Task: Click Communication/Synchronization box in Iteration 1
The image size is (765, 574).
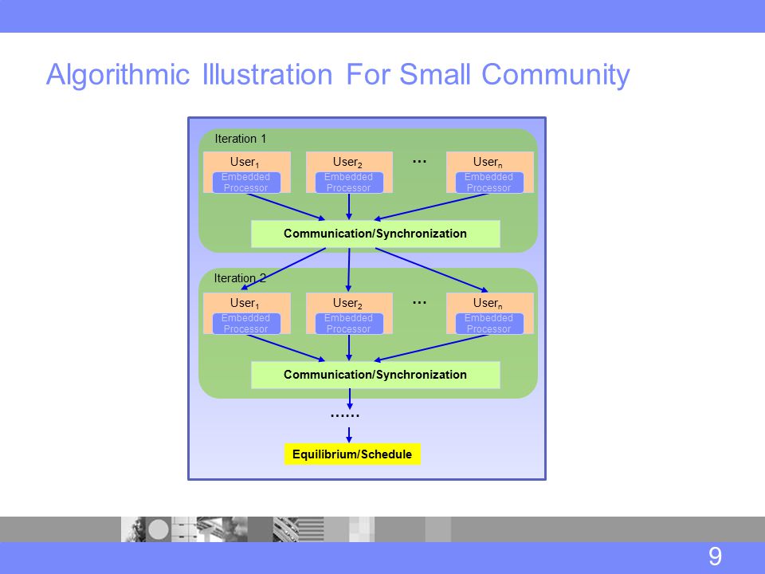Action: coord(375,234)
